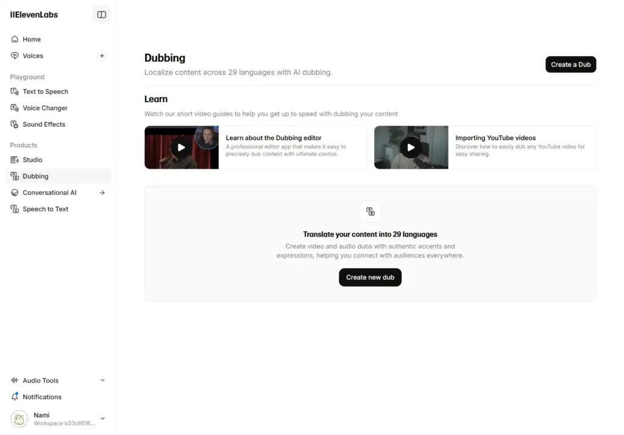Open Notifications

[x=42, y=397]
